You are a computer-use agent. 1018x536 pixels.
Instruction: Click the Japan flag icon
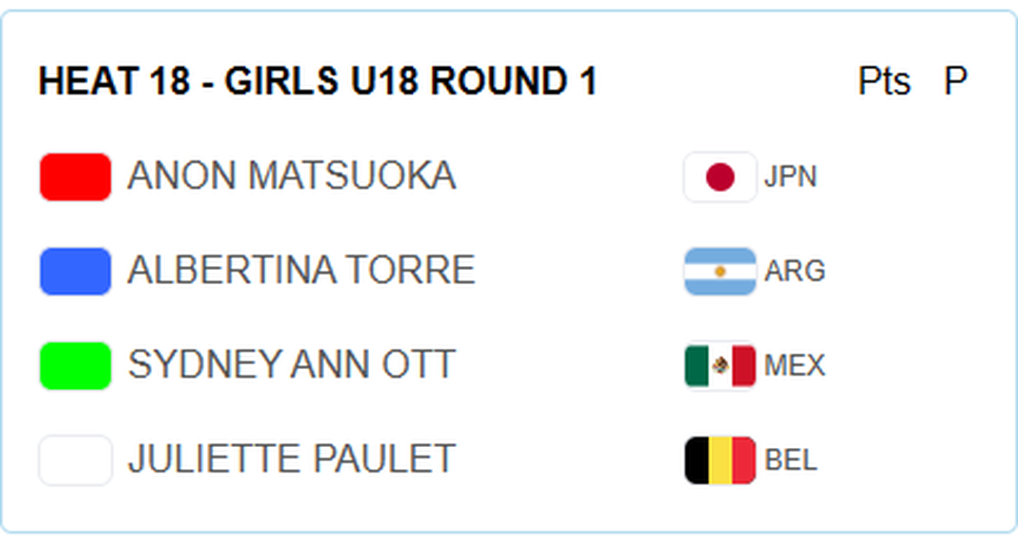(x=720, y=177)
